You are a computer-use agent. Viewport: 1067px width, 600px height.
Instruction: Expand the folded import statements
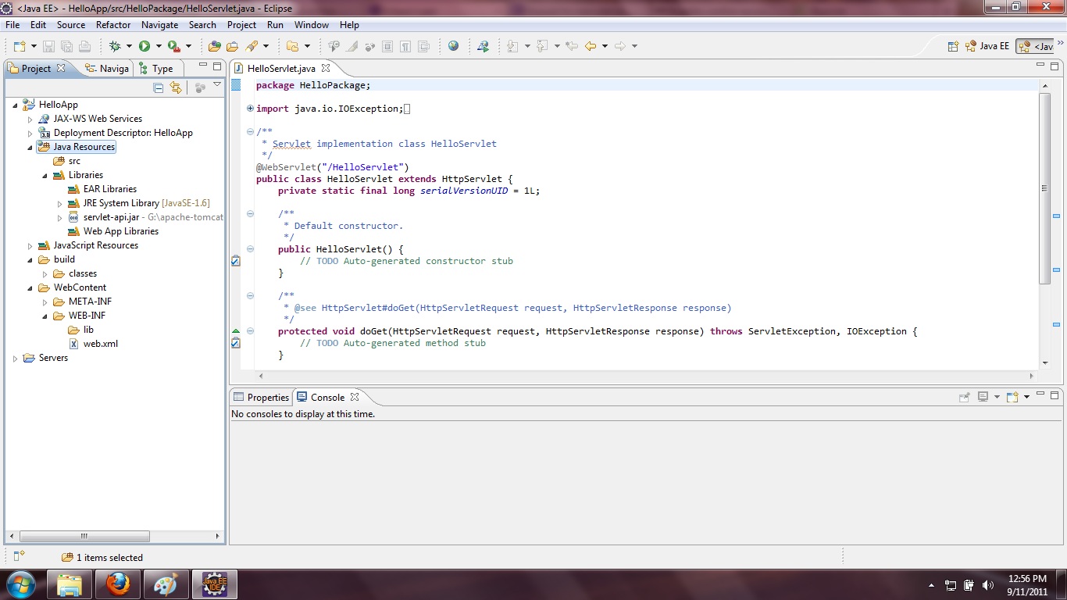(x=250, y=109)
